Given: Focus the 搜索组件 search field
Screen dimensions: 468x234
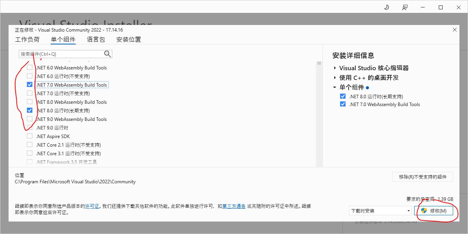Looking at the screenshot, I should 60,54.
